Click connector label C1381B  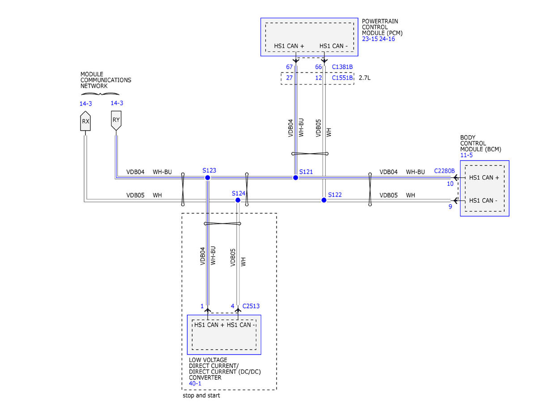point(342,67)
